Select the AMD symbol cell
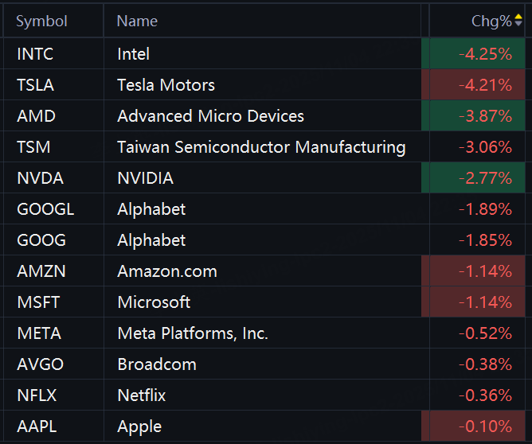Image resolution: width=532 pixels, height=444 pixels. coord(36,116)
